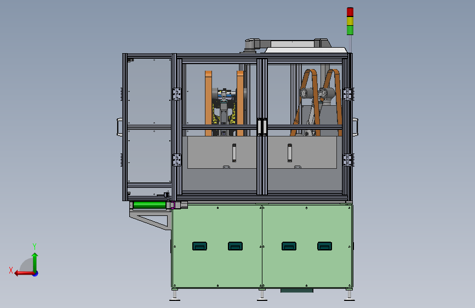
Task: Select the pull handle on the enclosure's right edge
Action: (356, 127)
